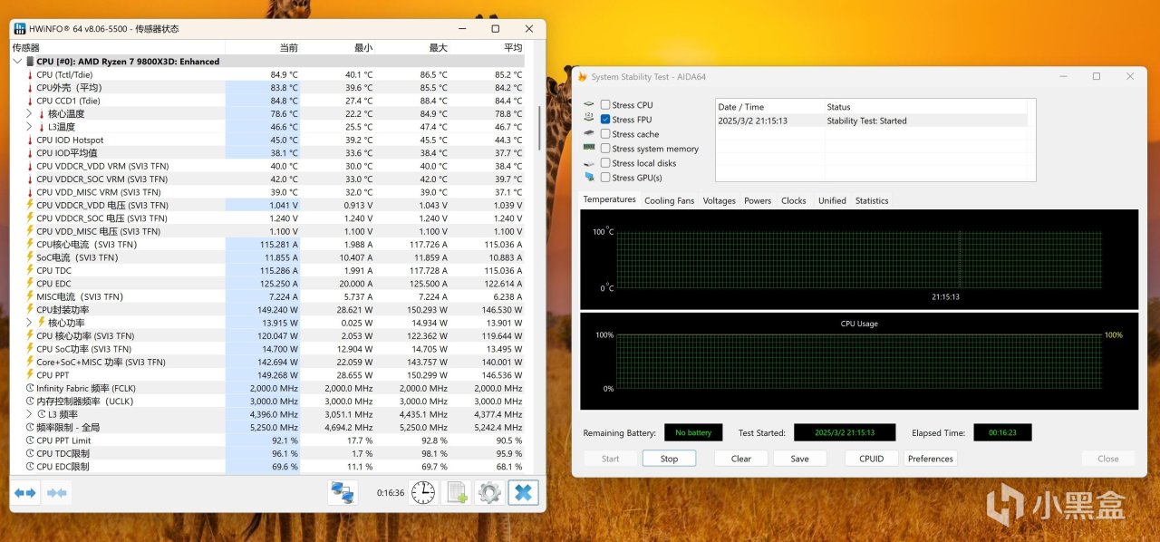Switch to the Temperatures tab
The height and width of the screenshot is (542, 1160).
[610, 199]
